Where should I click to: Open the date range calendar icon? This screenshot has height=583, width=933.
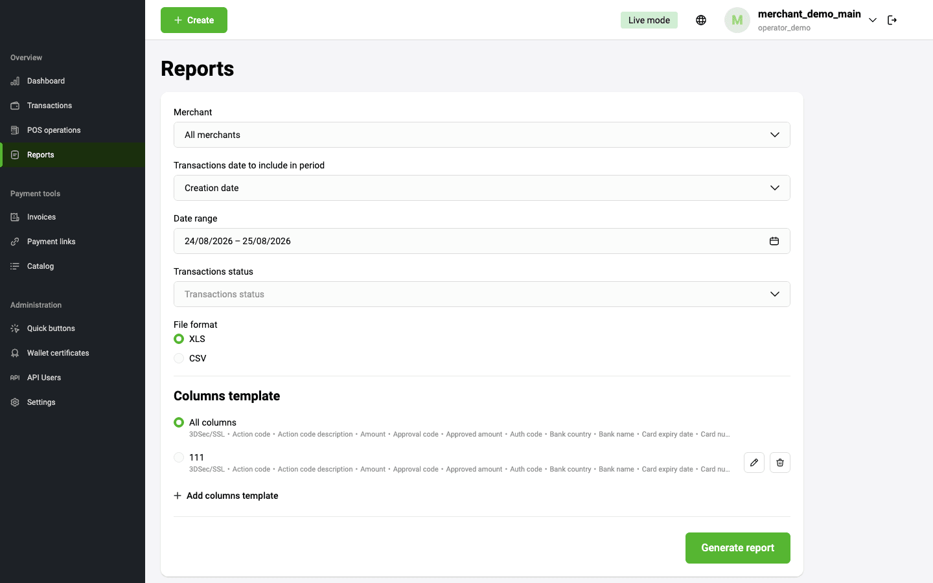click(774, 241)
